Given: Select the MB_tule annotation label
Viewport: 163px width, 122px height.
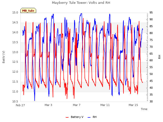Looking at the screenshot, I should pyautogui.click(x=28, y=10).
